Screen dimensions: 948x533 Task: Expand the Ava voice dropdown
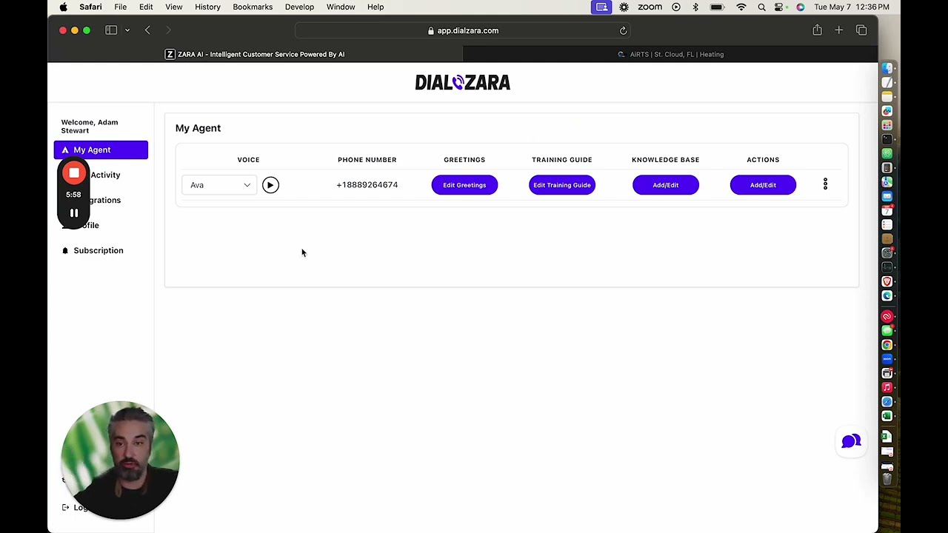click(x=219, y=185)
